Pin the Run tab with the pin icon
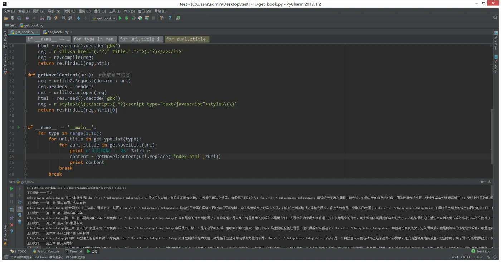This screenshot has height=262, width=501. (x=12, y=218)
